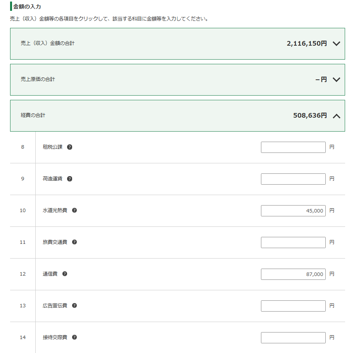Select the 水道光熱費 field showing 45,000
The height and width of the screenshot is (353, 361).
(x=293, y=211)
